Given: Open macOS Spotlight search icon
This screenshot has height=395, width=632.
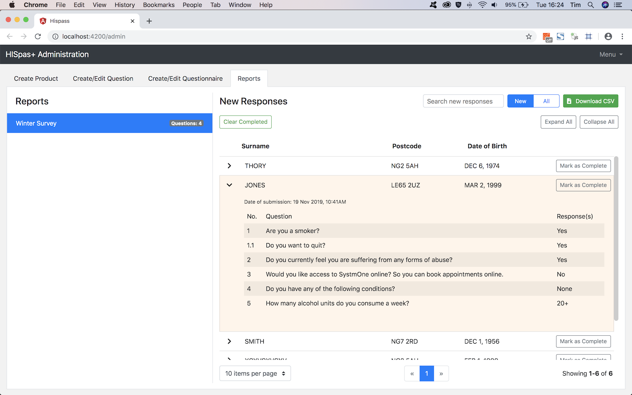Looking at the screenshot, I should pyautogui.click(x=591, y=5).
